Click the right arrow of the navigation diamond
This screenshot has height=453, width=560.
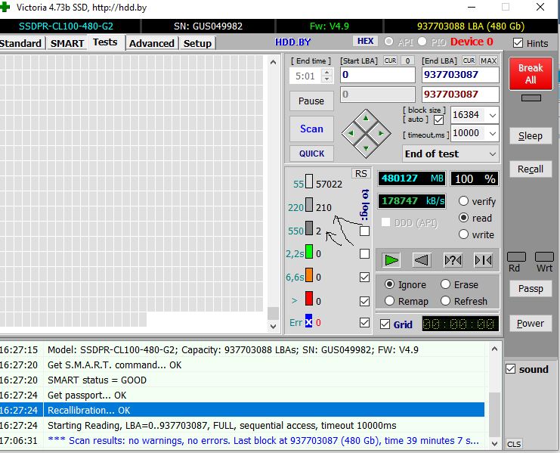click(x=381, y=133)
